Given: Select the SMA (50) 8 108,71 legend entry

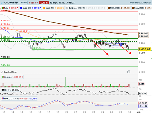Looking at the screenshot, I should point(54,8).
